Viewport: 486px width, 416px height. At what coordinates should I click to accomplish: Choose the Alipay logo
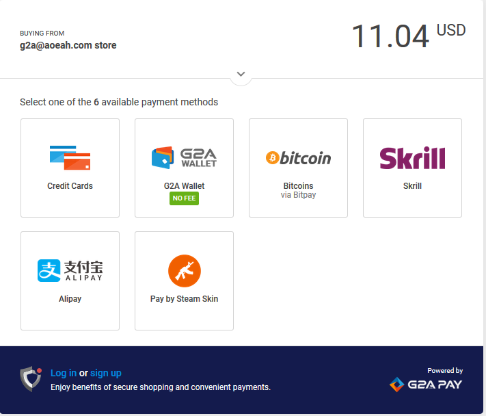click(x=70, y=270)
